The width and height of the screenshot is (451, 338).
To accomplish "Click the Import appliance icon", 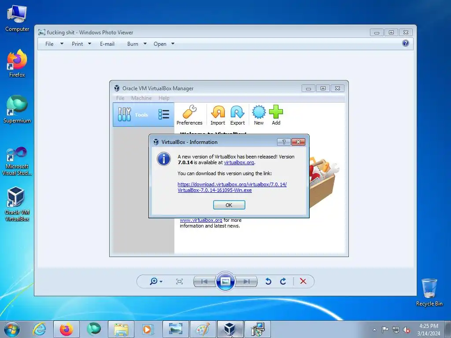I will coord(218,115).
